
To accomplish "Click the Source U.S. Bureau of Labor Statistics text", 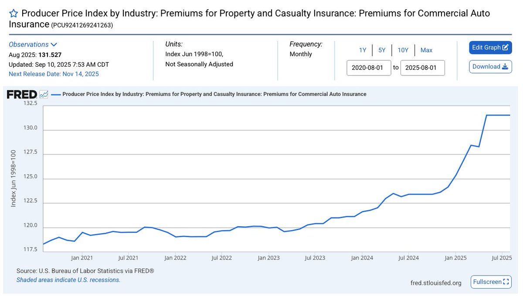I will pos(85,271).
